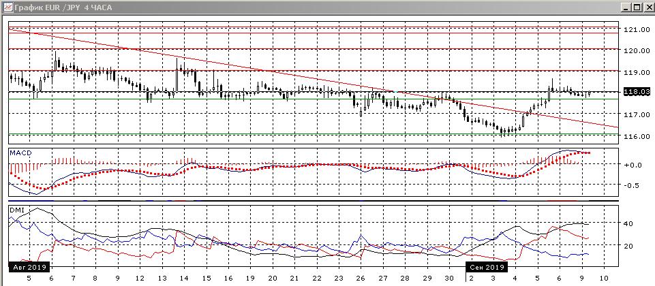Click the 116.00 price axis label
Screen dimensions: 655x286
[x=637, y=136]
